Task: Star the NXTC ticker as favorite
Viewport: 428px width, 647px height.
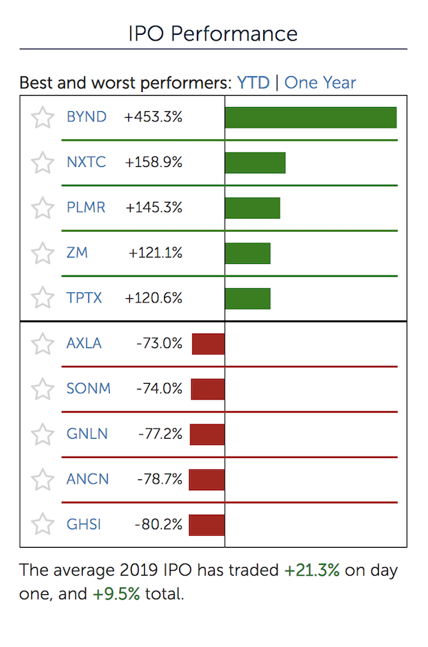Action: (x=43, y=163)
